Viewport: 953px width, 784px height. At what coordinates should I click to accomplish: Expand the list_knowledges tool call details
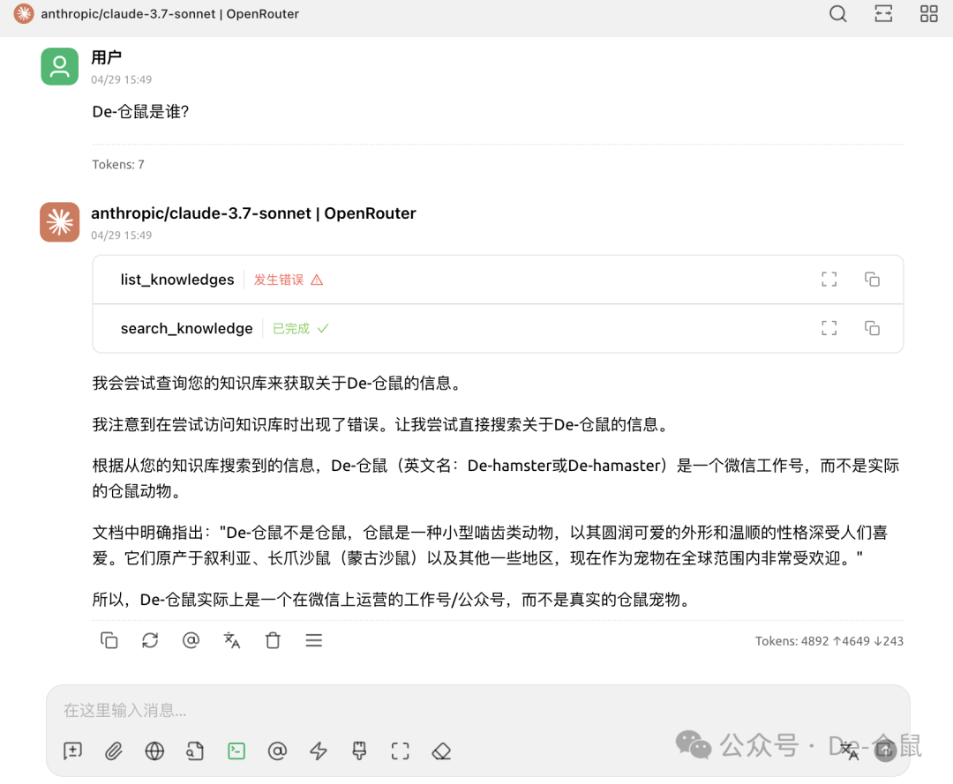point(829,279)
